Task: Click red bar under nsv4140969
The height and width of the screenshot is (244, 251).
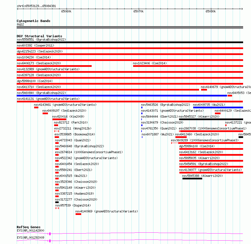Action: point(78,214)
